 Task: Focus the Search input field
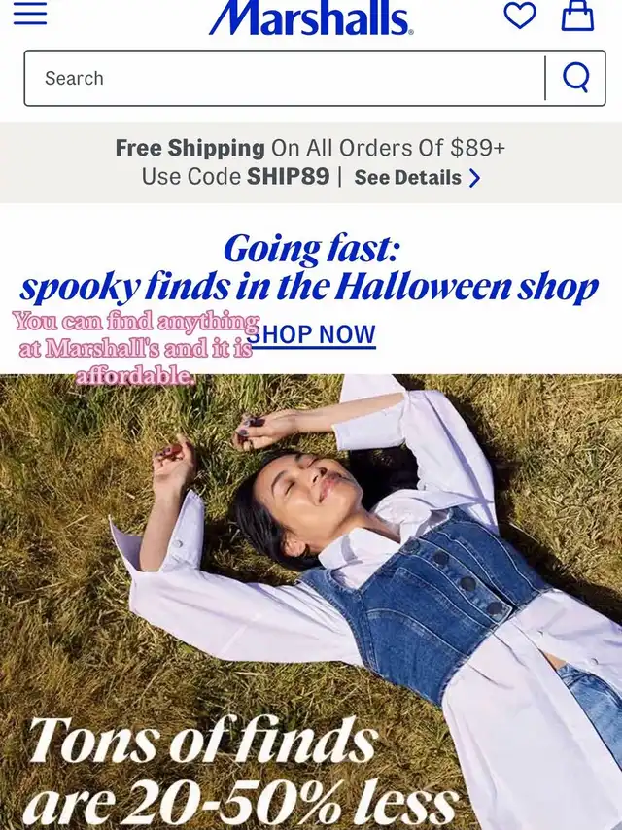pos(285,78)
